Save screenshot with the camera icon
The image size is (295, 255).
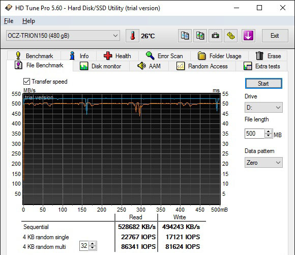pyautogui.click(x=215, y=36)
